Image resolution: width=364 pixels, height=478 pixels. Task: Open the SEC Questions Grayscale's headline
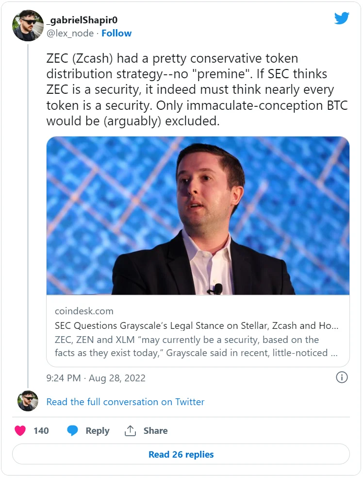[x=196, y=325]
